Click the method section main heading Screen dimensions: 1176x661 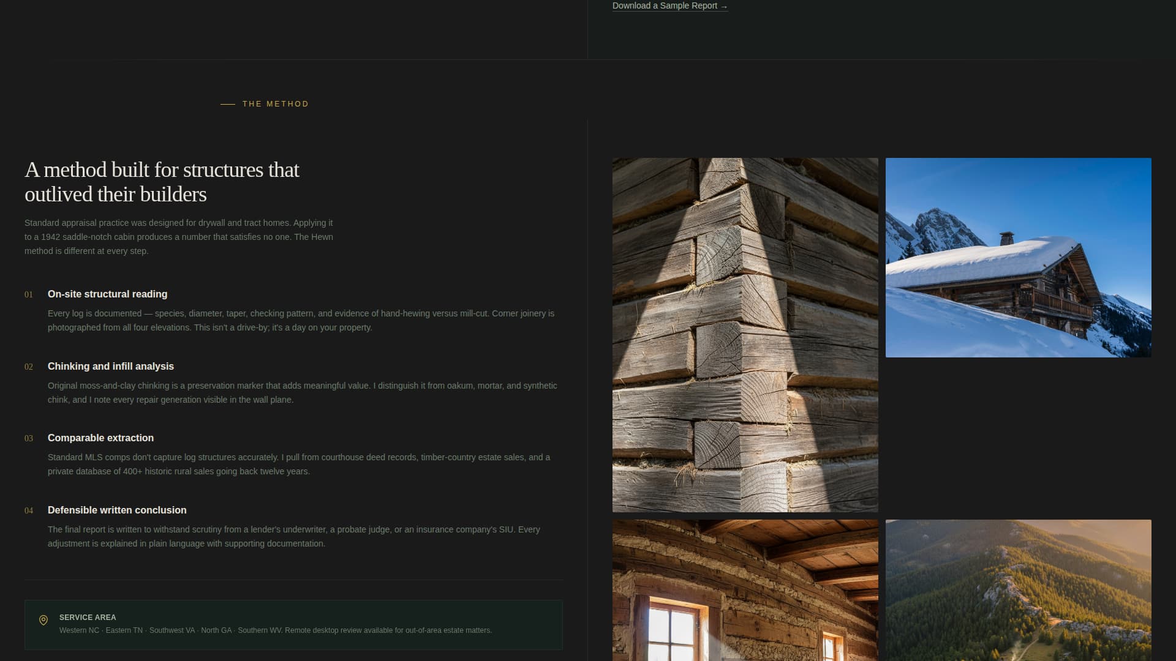coord(162,182)
